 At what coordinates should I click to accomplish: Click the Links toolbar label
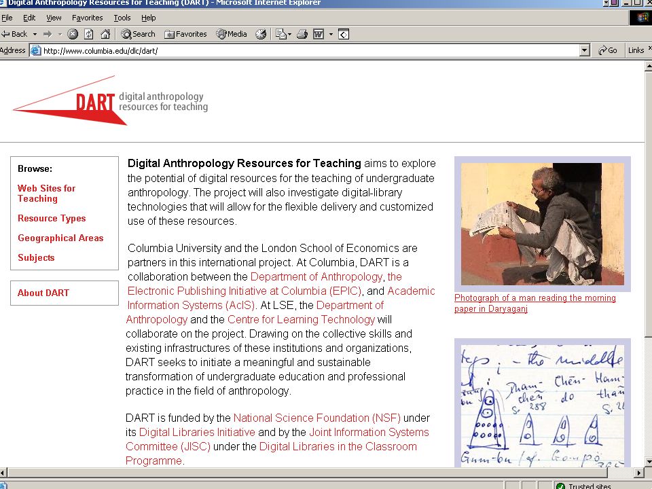(636, 50)
